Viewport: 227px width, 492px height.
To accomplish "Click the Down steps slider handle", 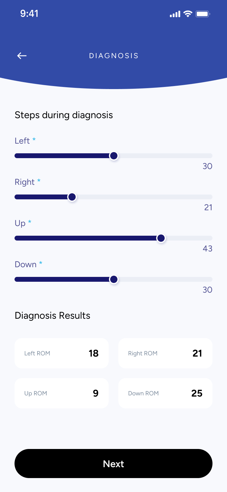I will (114, 279).
